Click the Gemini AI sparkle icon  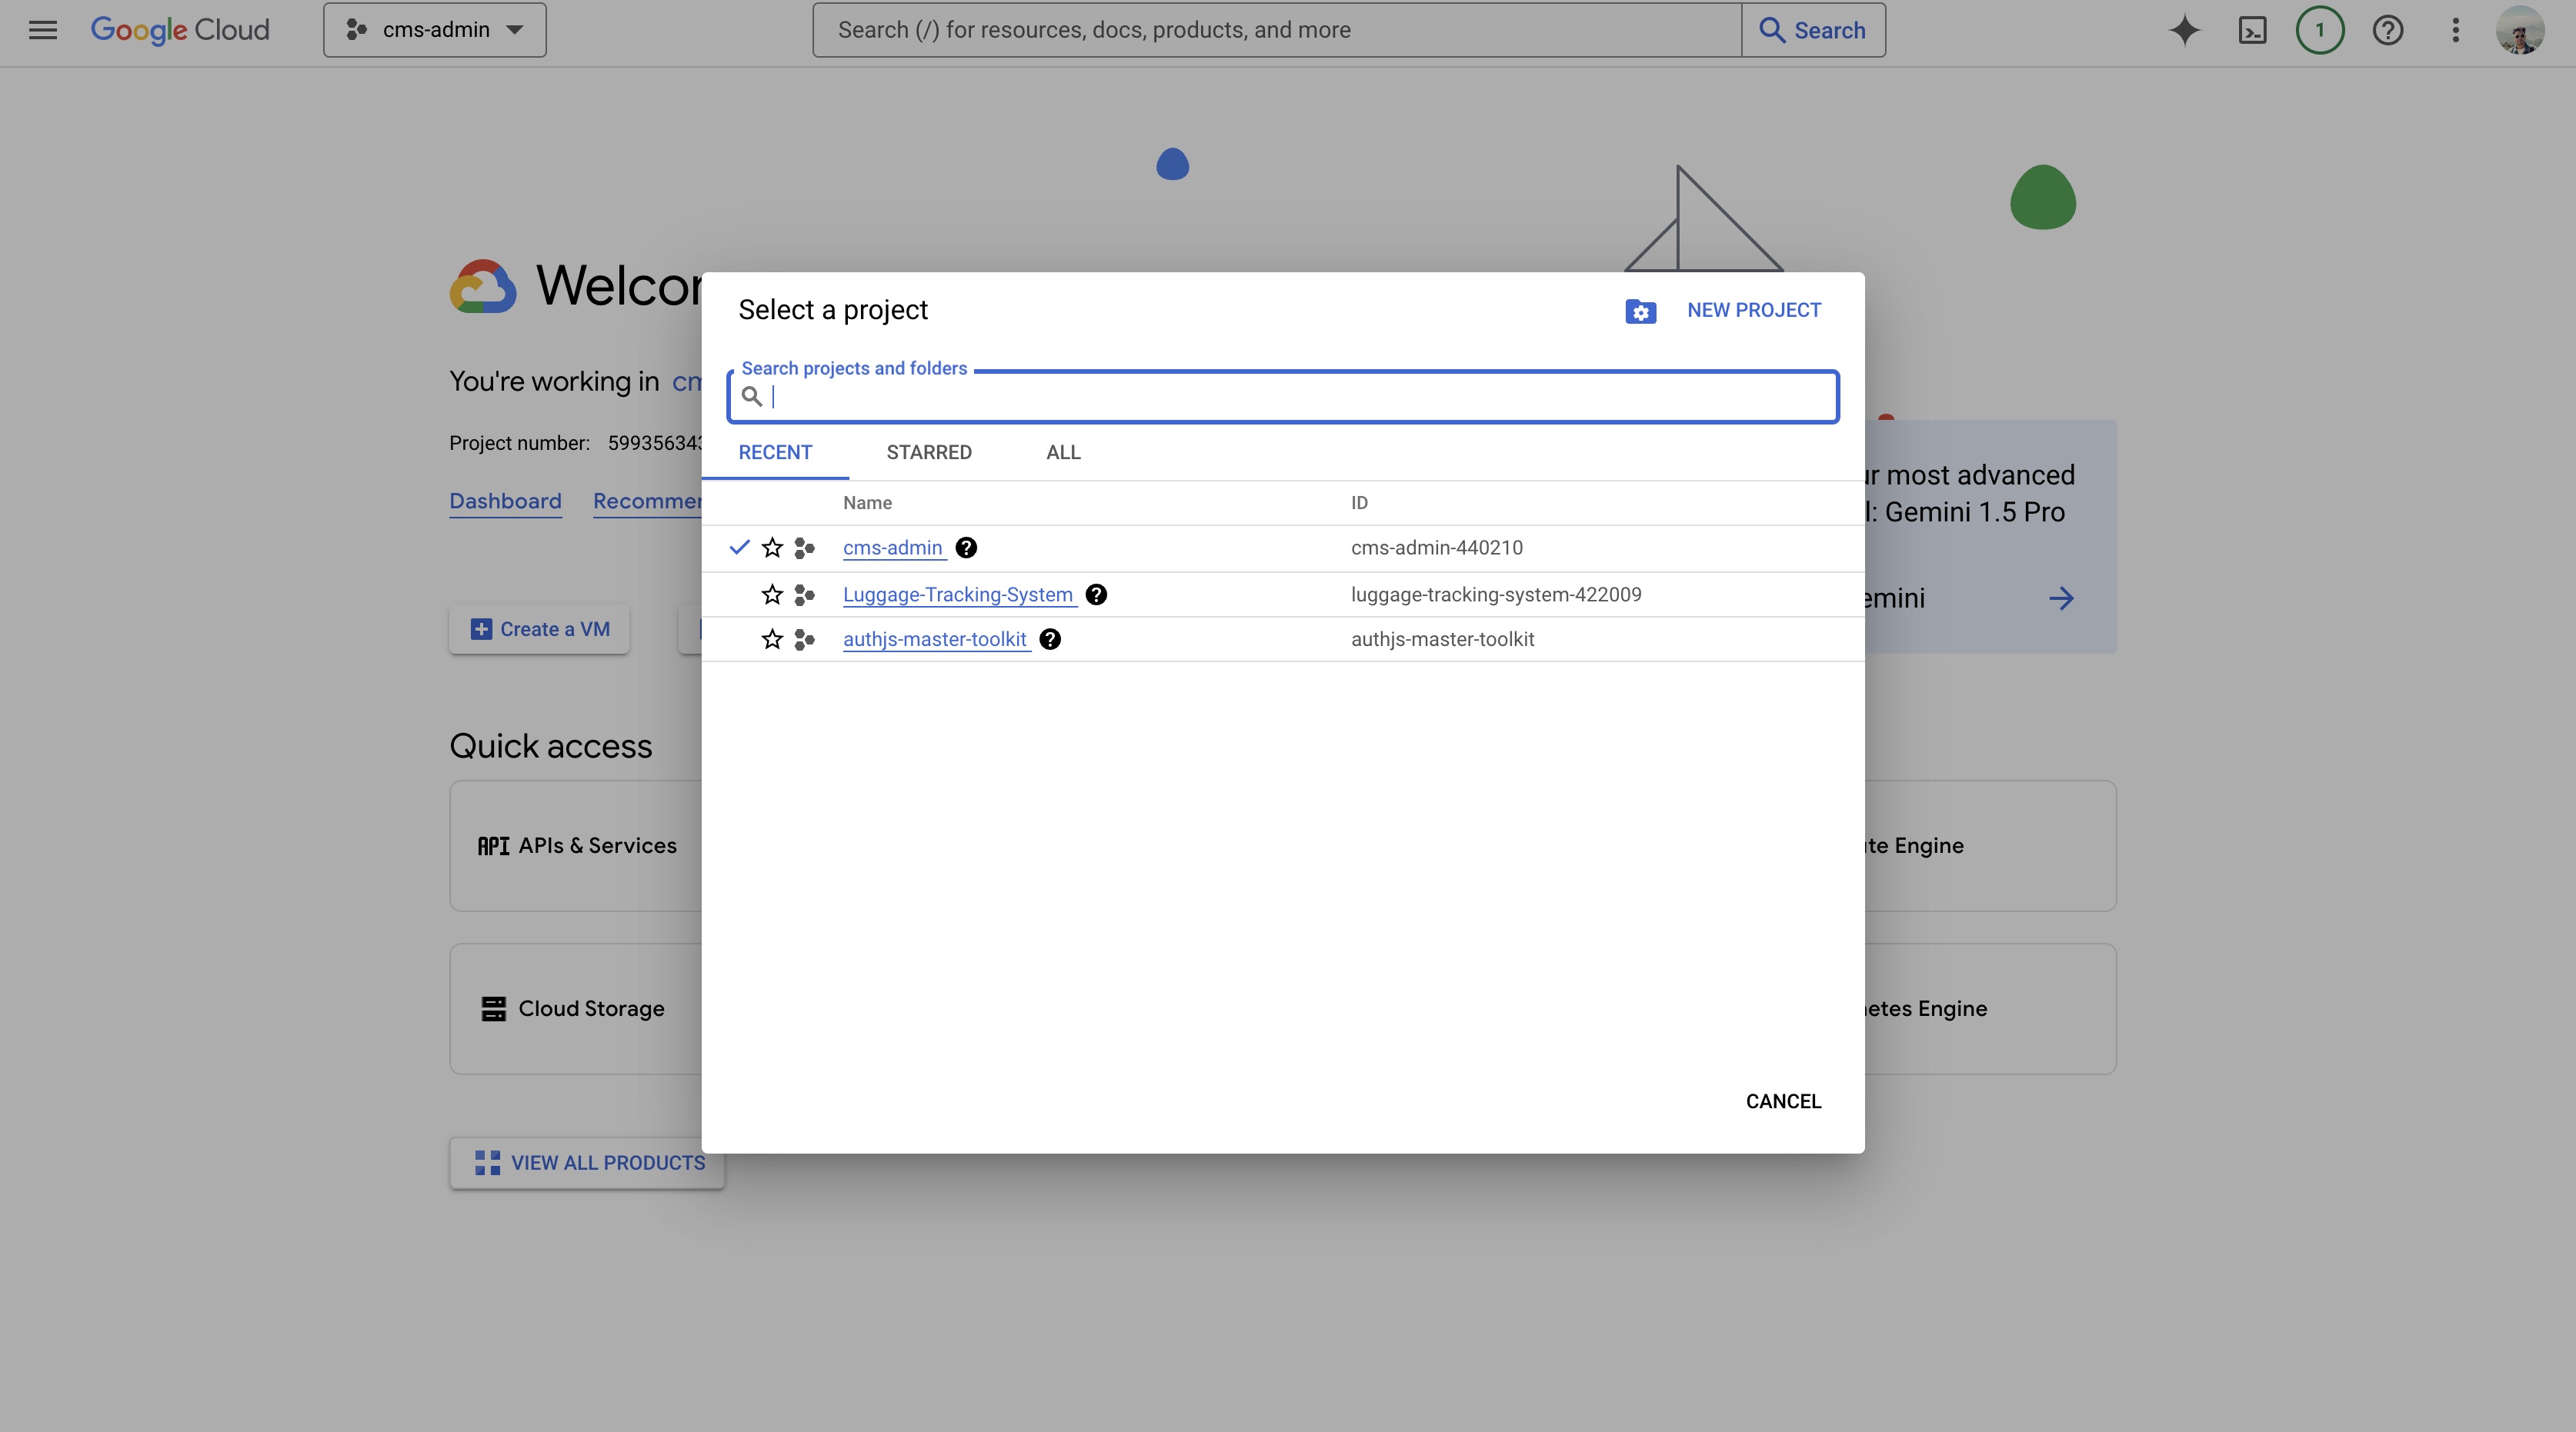click(x=2184, y=30)
